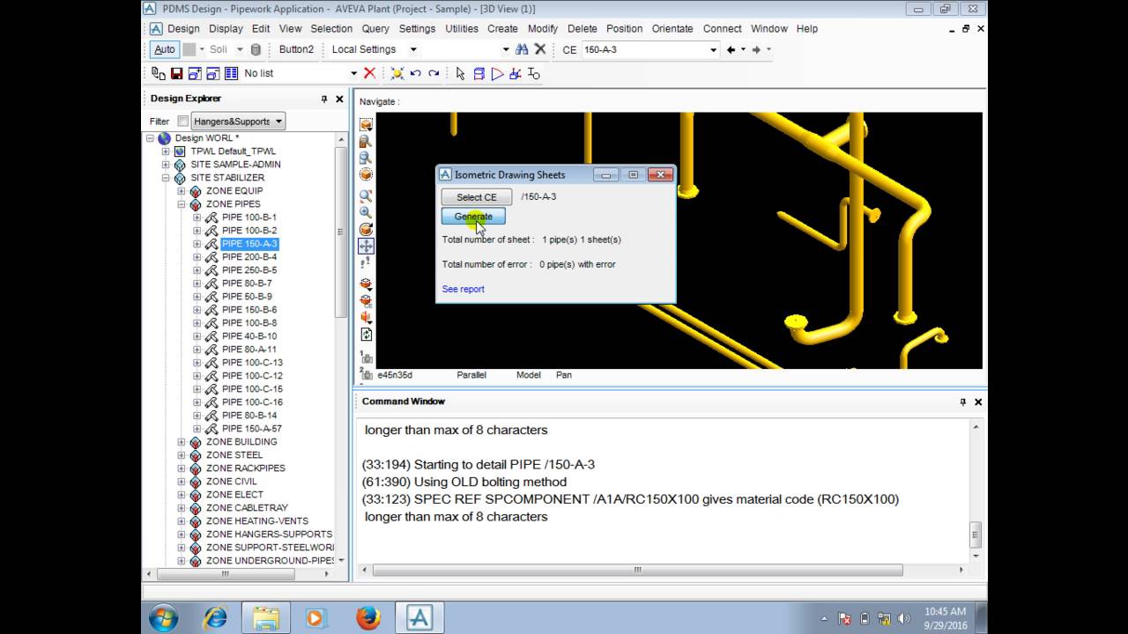The width and height of the screenshot is (1128, 634).
Task: Click the blue grid list icon
Action: [x=231, y=74]
